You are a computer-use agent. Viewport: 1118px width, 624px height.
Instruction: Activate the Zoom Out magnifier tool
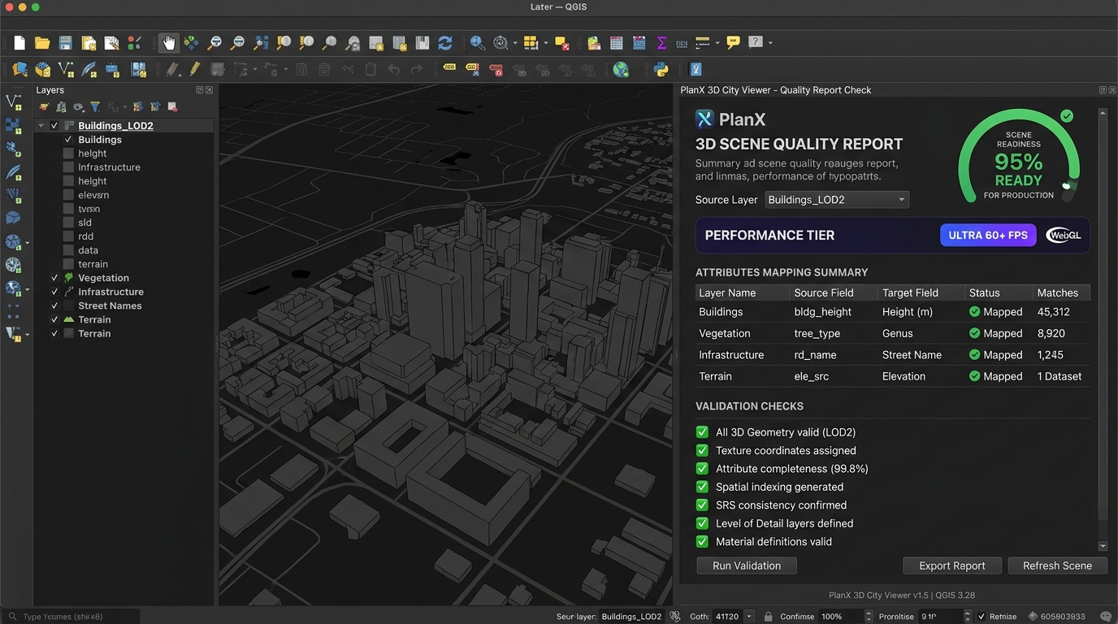click(x=237, y=43)
